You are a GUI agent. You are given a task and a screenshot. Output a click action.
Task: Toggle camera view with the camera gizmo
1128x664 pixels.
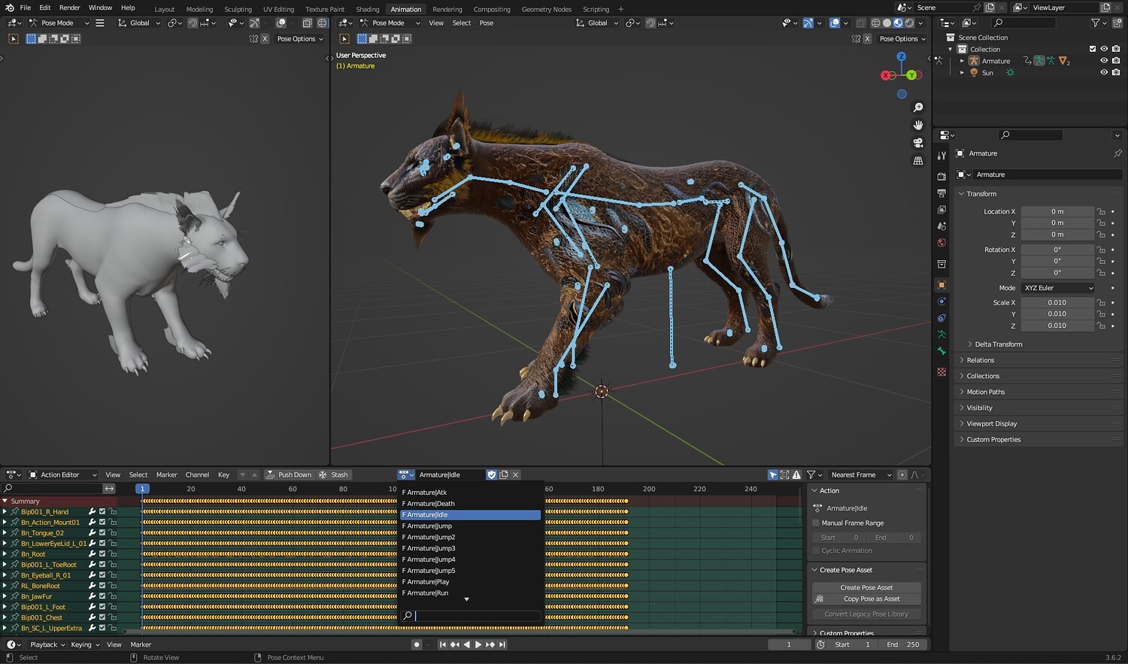(x=918, y=143)
